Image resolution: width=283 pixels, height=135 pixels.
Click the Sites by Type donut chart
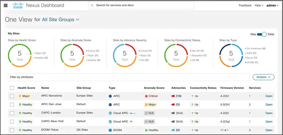[231, 56]
